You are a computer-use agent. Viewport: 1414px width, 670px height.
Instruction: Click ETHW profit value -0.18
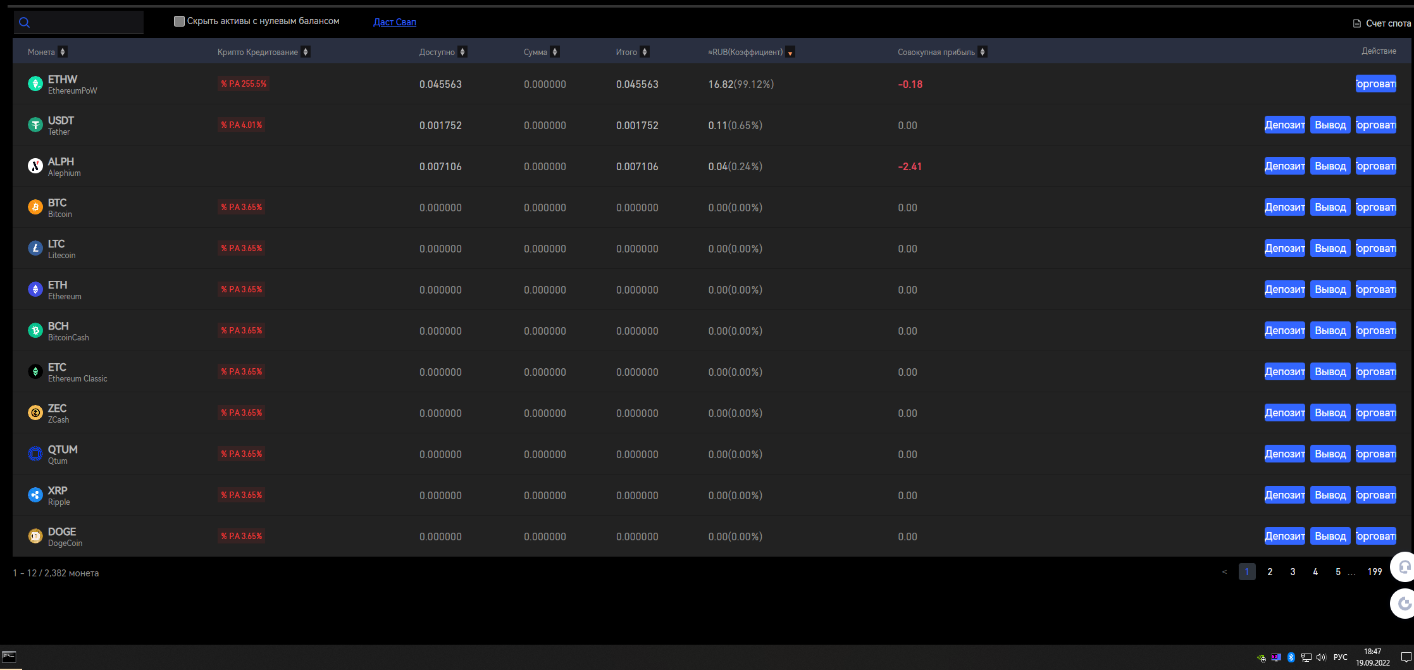pyautogui.click(x=910, y=84)
